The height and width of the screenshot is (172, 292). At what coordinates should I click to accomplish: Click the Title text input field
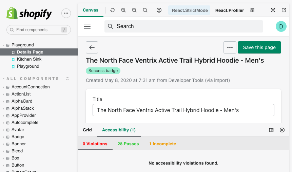pos(183,110)
